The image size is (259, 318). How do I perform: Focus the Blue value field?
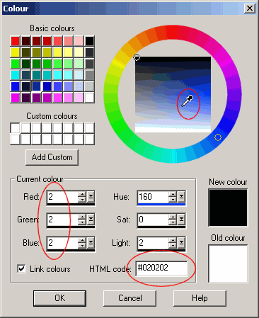[62, 242]
